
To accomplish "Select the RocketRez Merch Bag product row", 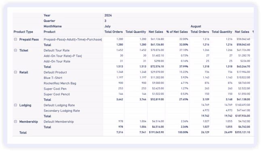I will tap(60, 83).
